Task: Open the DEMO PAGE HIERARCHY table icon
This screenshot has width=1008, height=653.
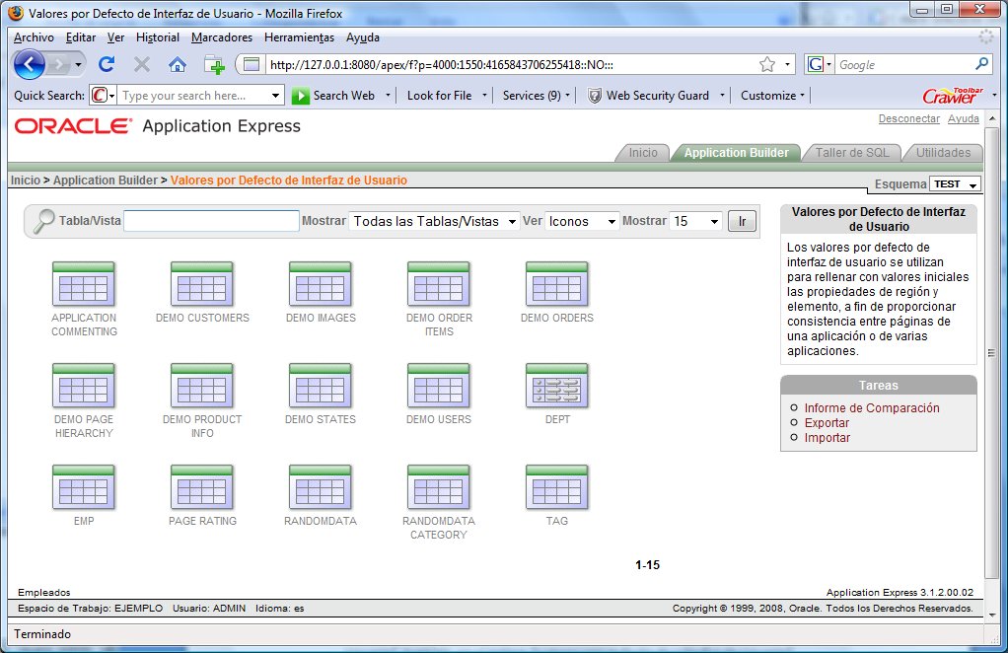Action: tap(84, 386)
